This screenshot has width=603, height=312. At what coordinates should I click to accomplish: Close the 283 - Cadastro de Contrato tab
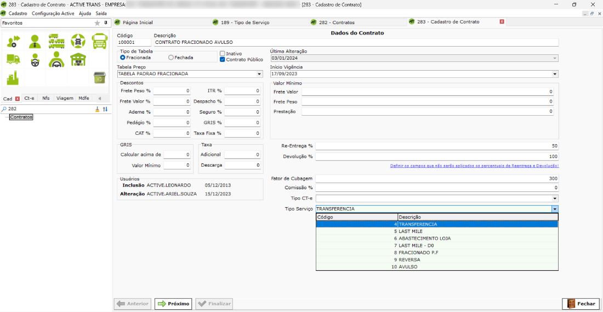pyautogui.click(x=502, y=22)
